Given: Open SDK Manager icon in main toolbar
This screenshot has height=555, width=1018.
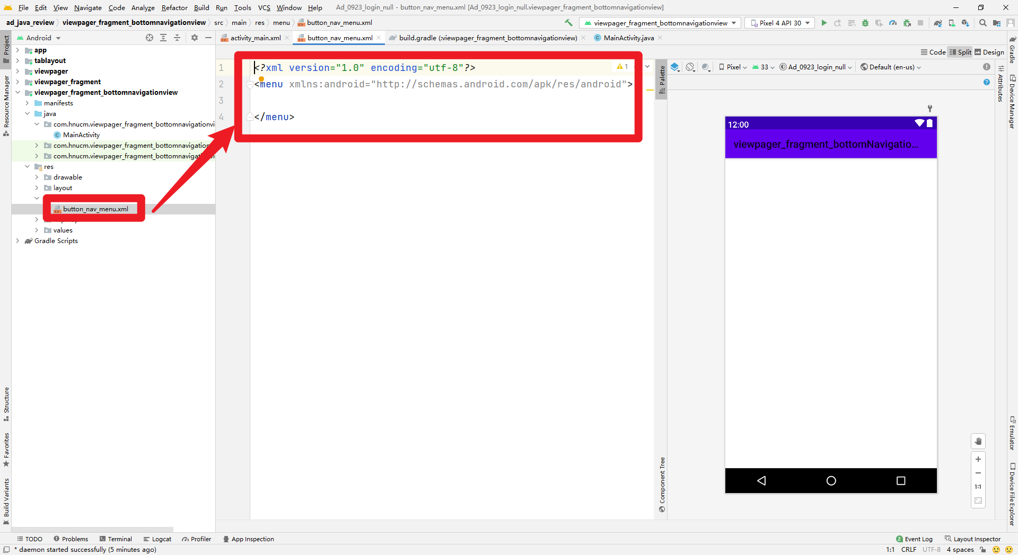Looking at the screenshot, I should 966,23.
